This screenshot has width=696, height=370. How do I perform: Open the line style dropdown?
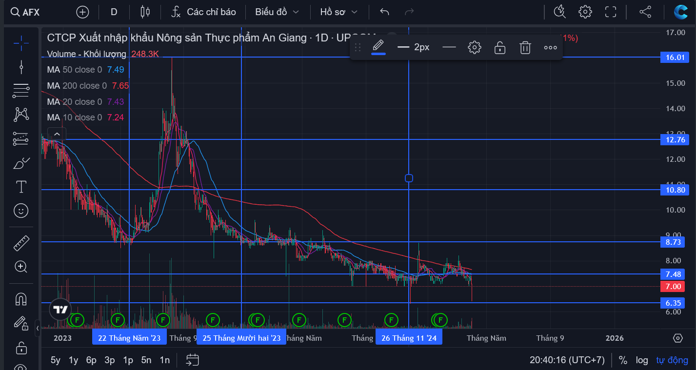point(449,47)
